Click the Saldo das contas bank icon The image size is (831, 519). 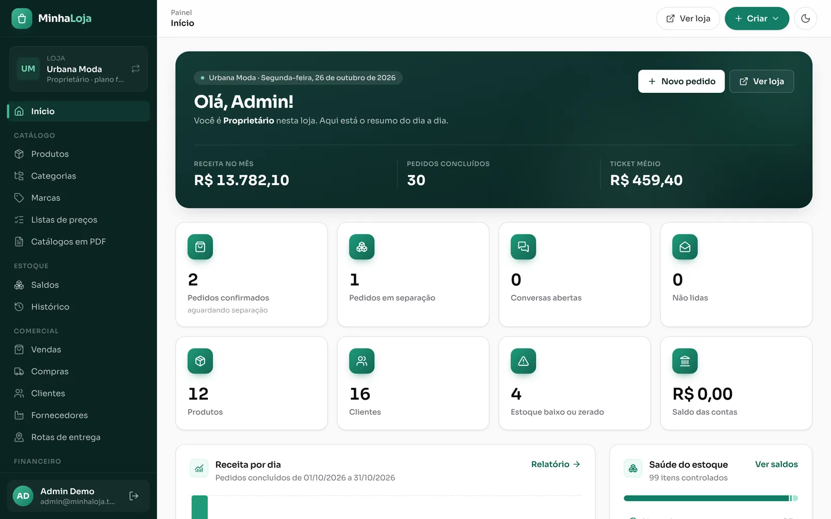click(685, 361)
